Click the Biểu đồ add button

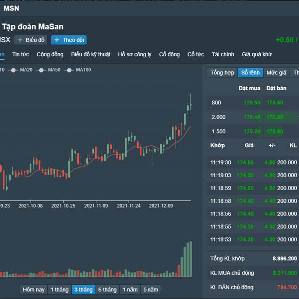click(31, 40)
